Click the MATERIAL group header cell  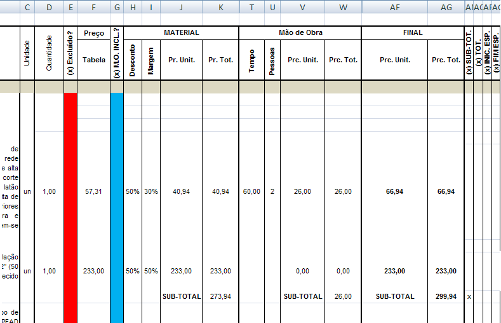[181, 33]
